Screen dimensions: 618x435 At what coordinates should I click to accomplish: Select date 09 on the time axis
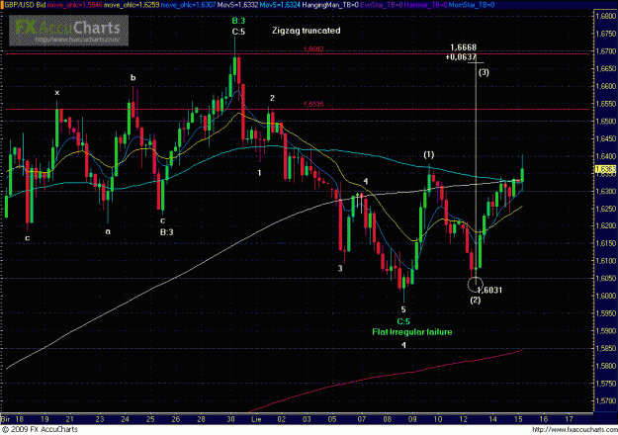(412, 419)
